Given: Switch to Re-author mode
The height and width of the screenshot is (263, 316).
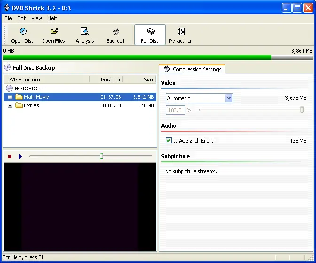Looking at the screenshot, I should click(181, 35).
